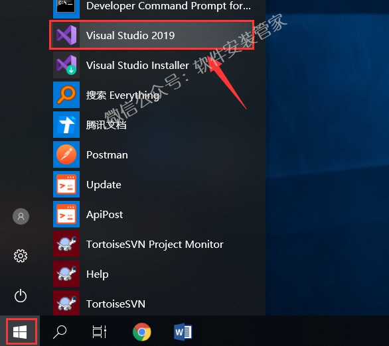Open Settings gear in Start sidebar

(x=21, y=256)
